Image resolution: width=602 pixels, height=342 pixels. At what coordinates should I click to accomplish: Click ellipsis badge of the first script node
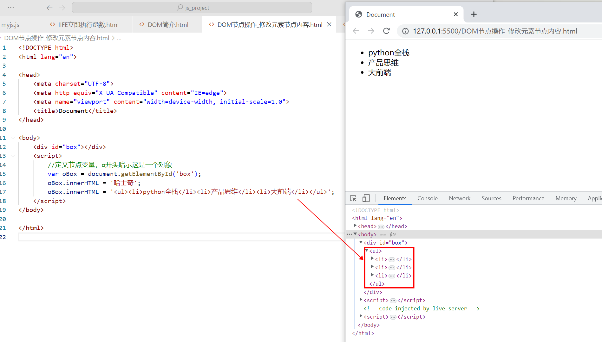click(x=393, y=301)
